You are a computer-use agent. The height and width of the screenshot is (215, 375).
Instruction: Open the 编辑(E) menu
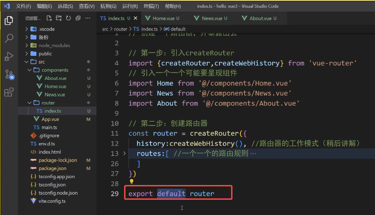(44, 6)
